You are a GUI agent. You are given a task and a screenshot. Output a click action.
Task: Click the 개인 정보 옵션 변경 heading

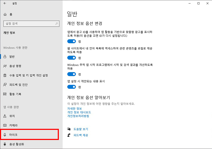pos(85,23)
